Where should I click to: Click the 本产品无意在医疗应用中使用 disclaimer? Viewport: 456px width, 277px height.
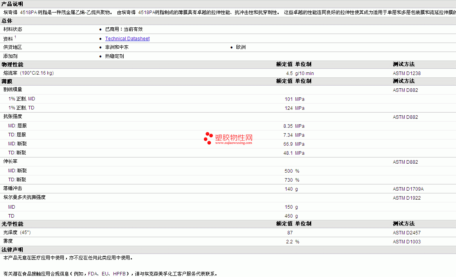point(68,258)
